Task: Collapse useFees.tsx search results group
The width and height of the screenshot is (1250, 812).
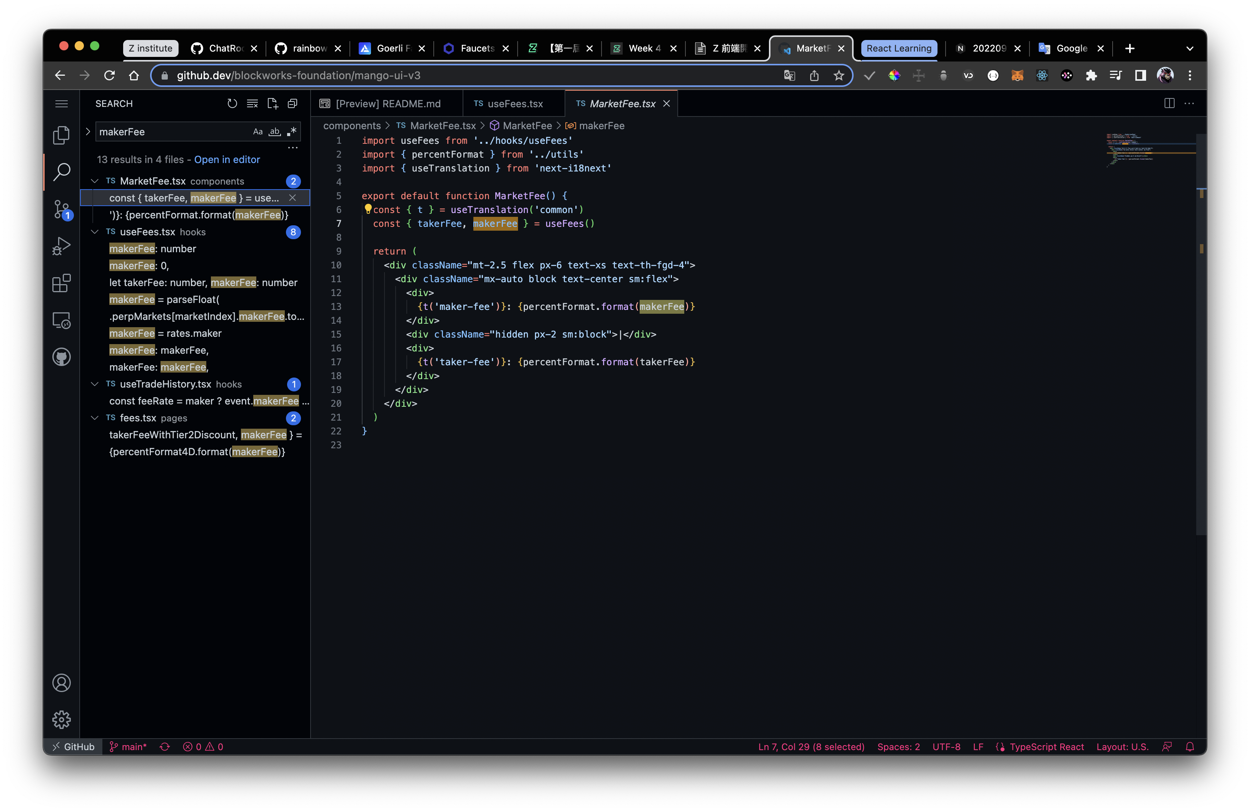Action: click(x=95, y=232)
